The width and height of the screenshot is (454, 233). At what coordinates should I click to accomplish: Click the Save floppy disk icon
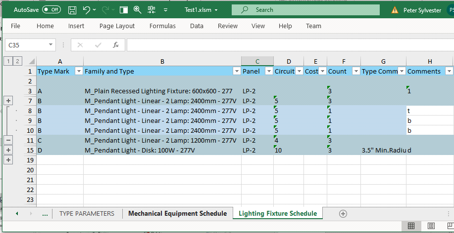coord(72,10)
